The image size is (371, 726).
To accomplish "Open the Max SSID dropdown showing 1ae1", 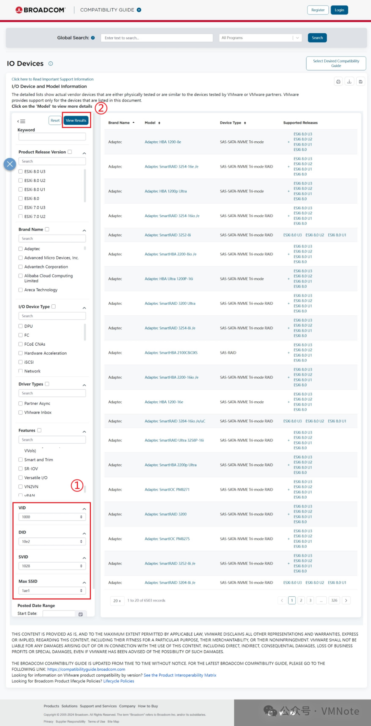I will point(52,590).
